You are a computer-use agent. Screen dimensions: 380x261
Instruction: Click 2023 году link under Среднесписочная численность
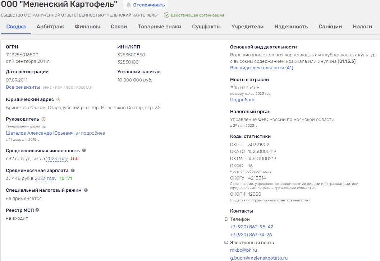[57, 159]
